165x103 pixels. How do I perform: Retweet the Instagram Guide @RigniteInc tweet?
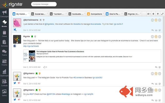click(156, 84)
